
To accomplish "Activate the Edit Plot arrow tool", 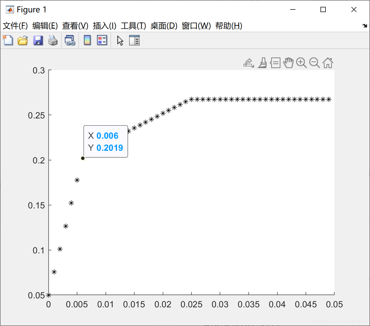I will [x=120, y=41].
